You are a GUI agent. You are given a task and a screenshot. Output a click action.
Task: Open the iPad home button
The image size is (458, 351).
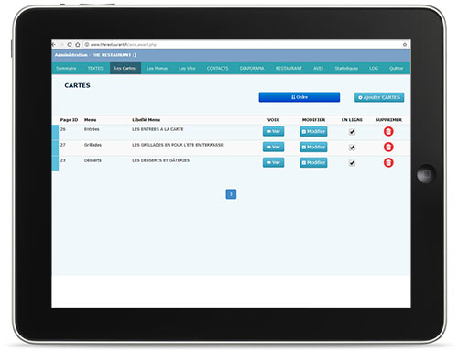(426, 174)
